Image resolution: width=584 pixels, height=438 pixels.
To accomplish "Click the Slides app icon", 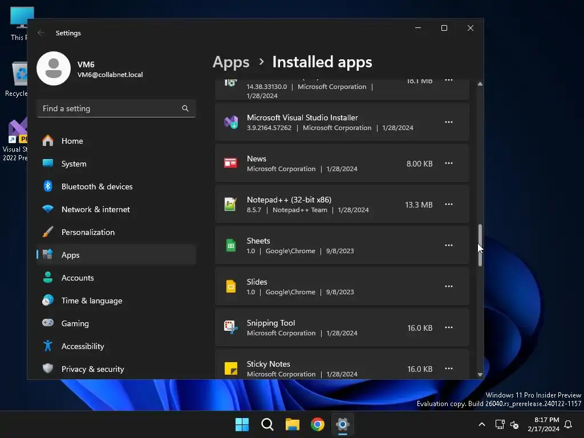I will click(231, 286).
